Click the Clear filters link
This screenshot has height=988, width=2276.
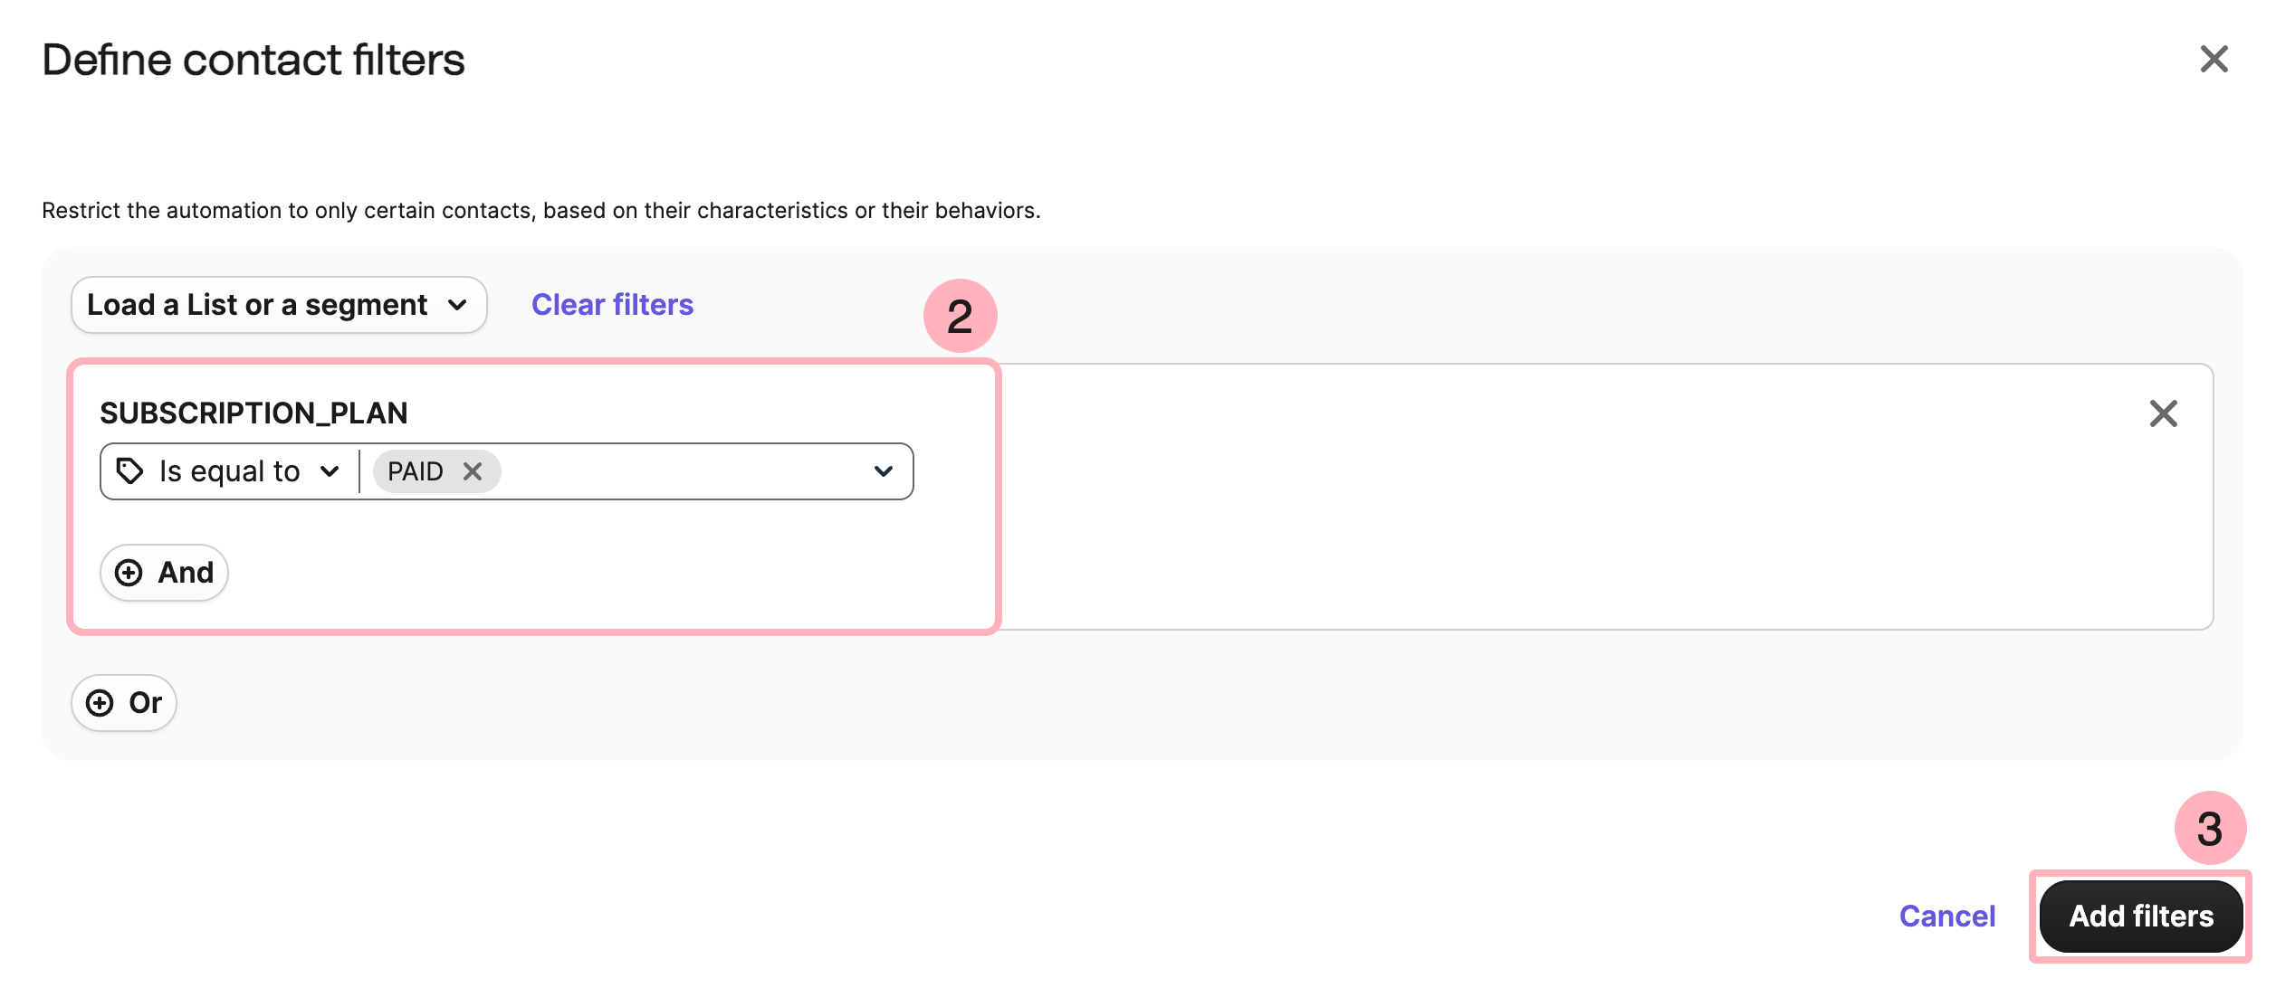[612, 305]
